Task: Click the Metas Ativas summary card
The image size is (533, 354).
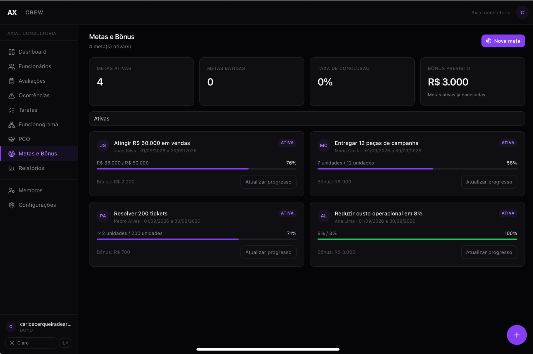Action: click(141, 82)
